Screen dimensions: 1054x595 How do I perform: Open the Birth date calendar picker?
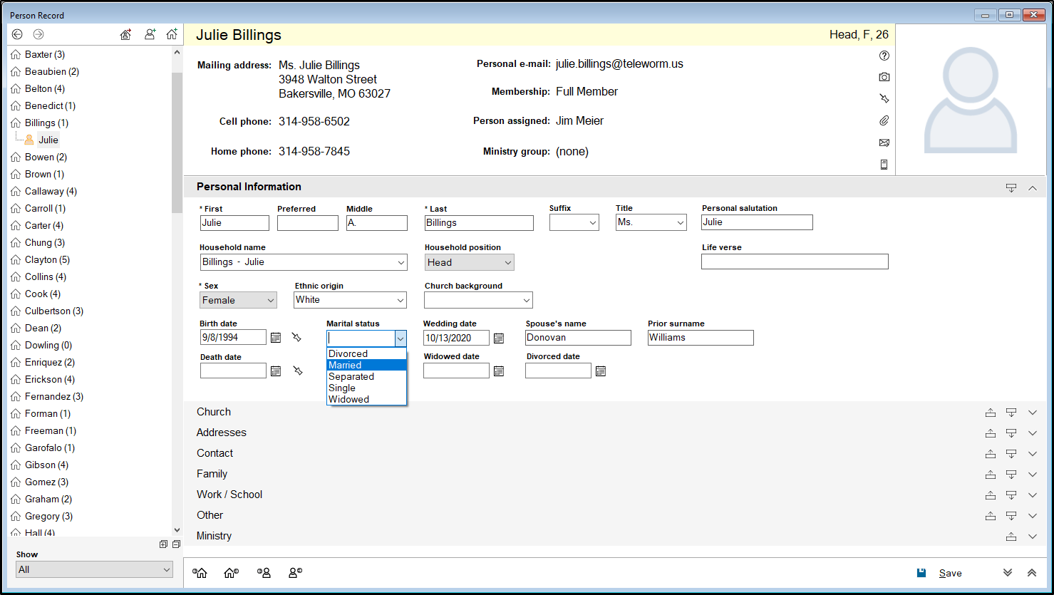click(x=276, y=338)
